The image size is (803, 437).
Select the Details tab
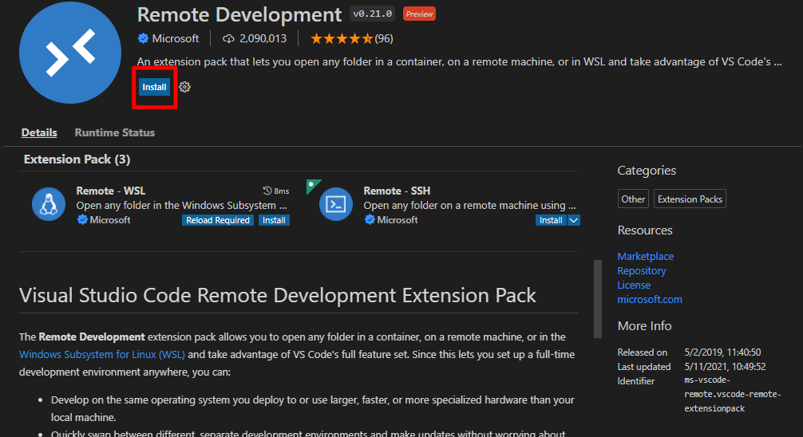point(39,132)
